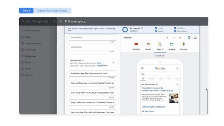Click the Bidding completed check icon
The image size is (224, 126).
pos(22,37)
